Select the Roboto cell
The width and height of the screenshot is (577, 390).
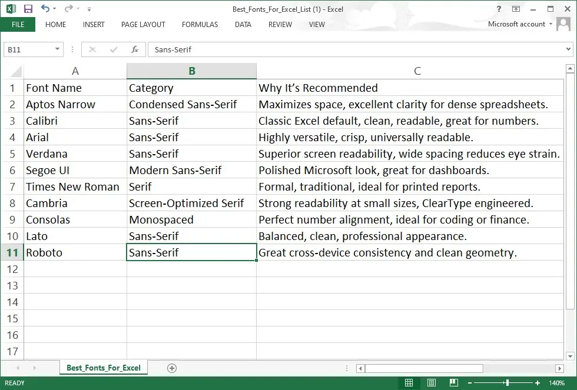pos(75,252)
